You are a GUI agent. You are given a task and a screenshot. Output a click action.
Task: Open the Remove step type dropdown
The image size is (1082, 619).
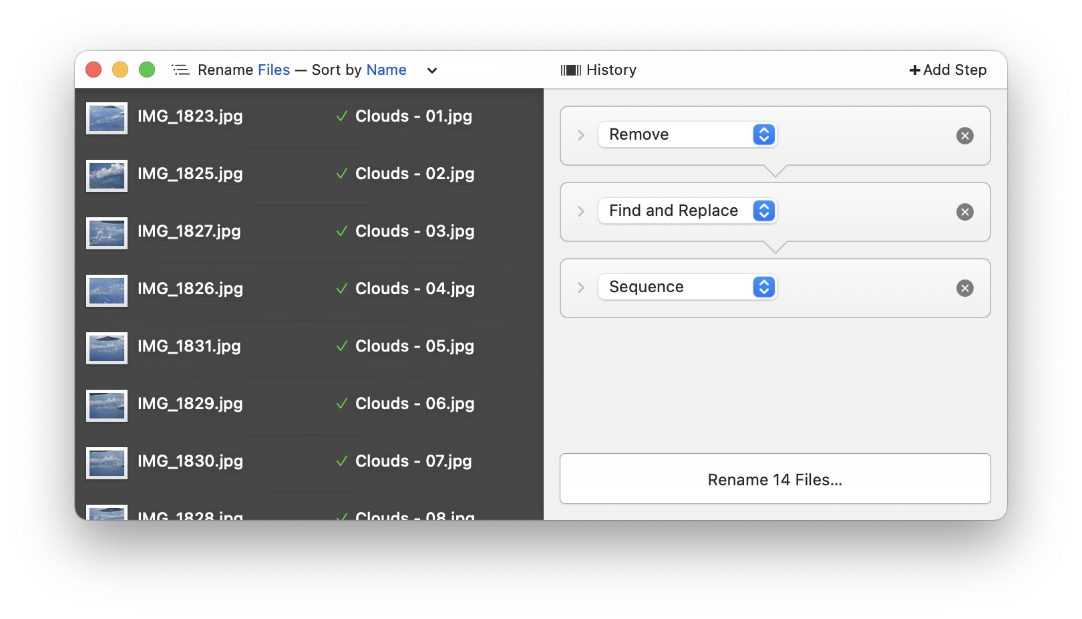687,134
